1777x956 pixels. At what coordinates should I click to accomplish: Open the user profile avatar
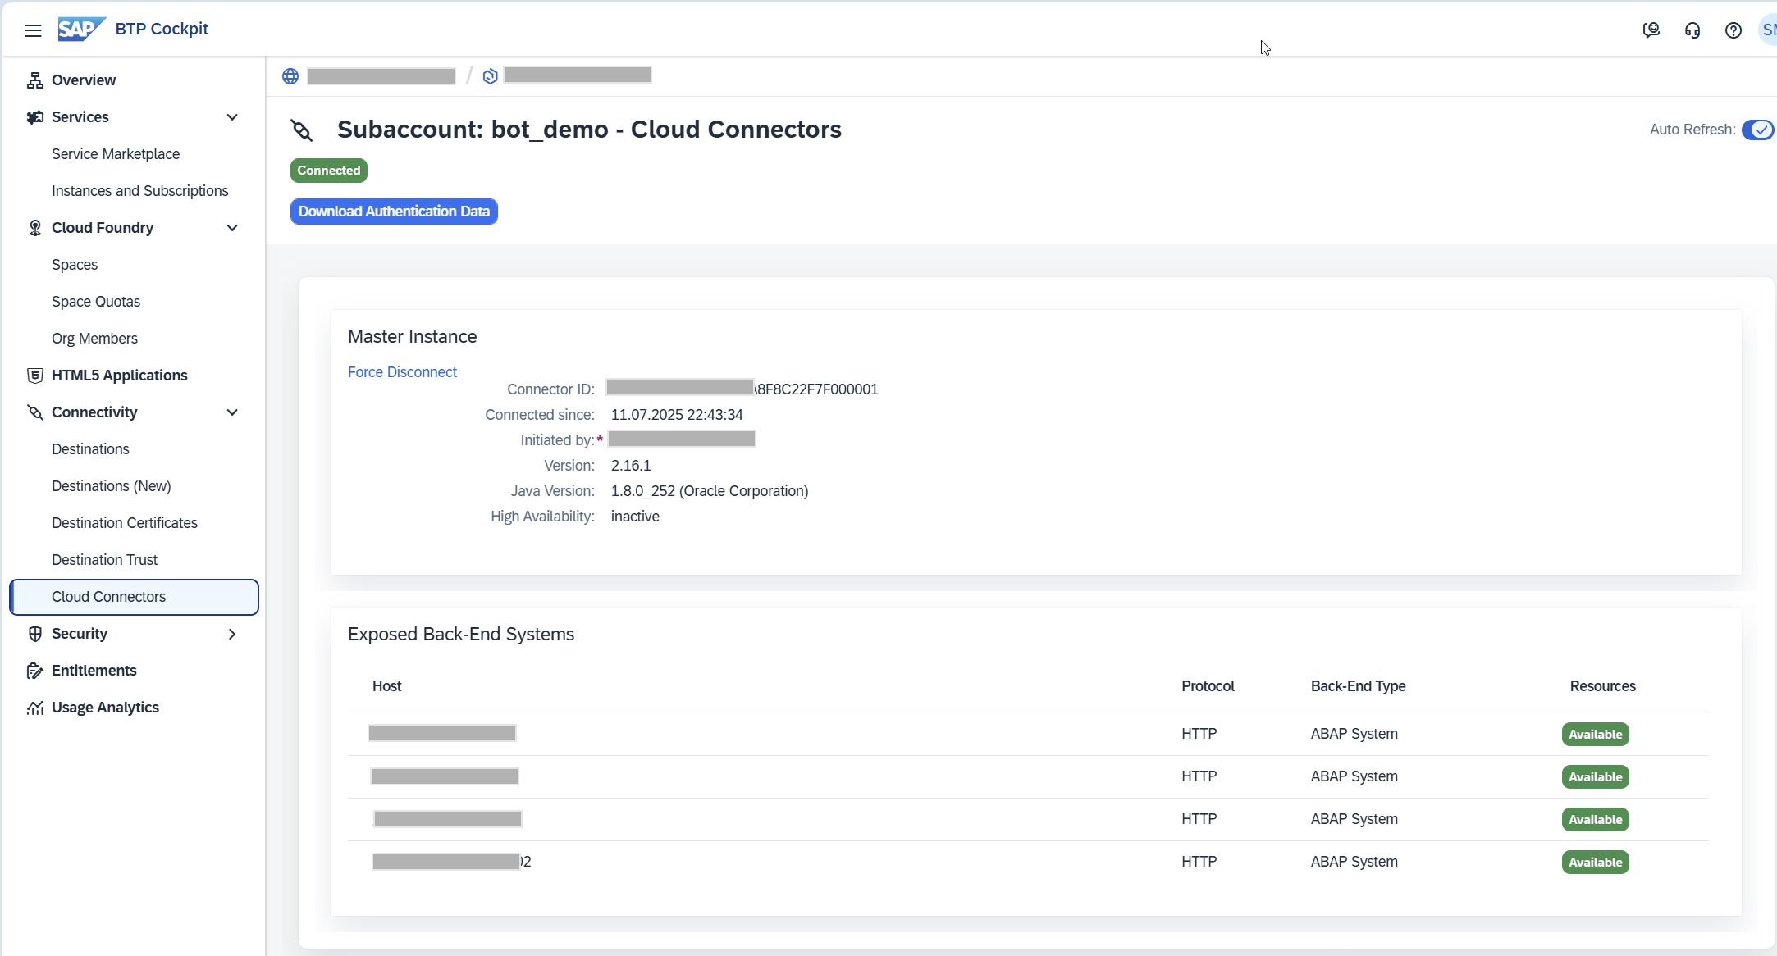tap(1768, 30)
